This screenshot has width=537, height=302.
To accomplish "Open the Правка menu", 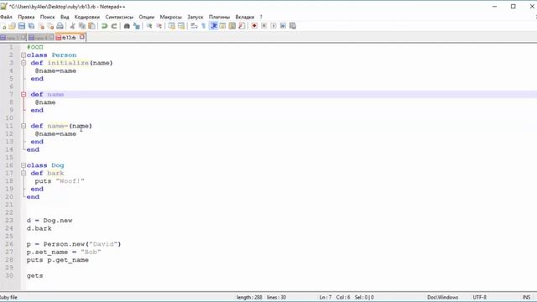I will click(26, 17).
